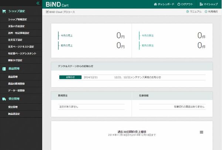This screenshot has width=222, height=150.
Task: Click the shopping cart icon beside ショップ設定
Action: [4, 11]
